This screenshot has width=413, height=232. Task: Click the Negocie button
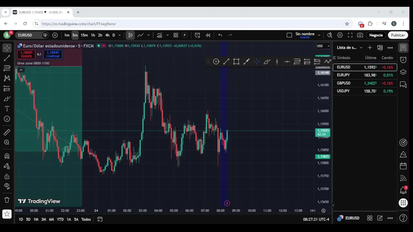376,35
